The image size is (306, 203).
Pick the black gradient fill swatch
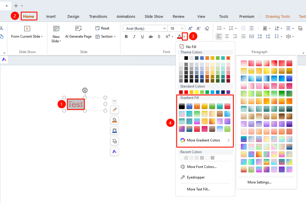pos(182,106)
